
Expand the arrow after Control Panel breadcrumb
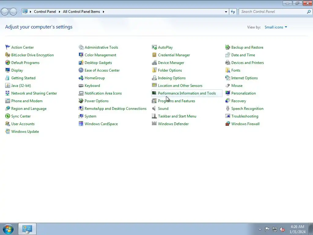point(60,12)
